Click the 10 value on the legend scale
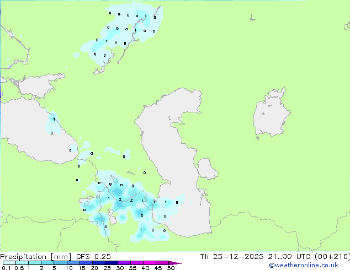Viewport: 350px width, 270px height. (x=68, y=268)
